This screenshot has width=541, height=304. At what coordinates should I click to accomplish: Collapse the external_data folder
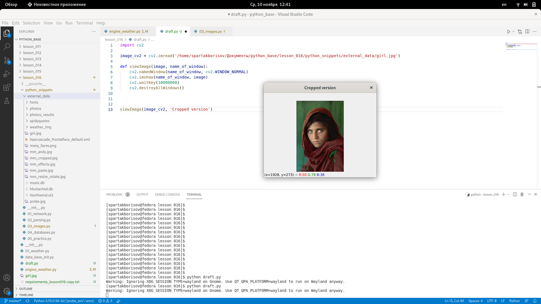click(x=39, y=96)
